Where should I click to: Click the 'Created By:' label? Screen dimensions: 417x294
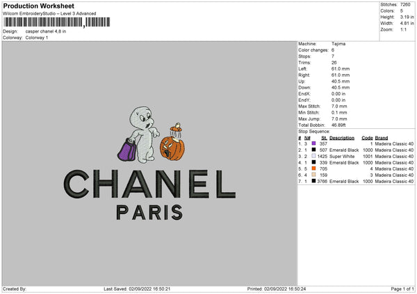point(15,288)
